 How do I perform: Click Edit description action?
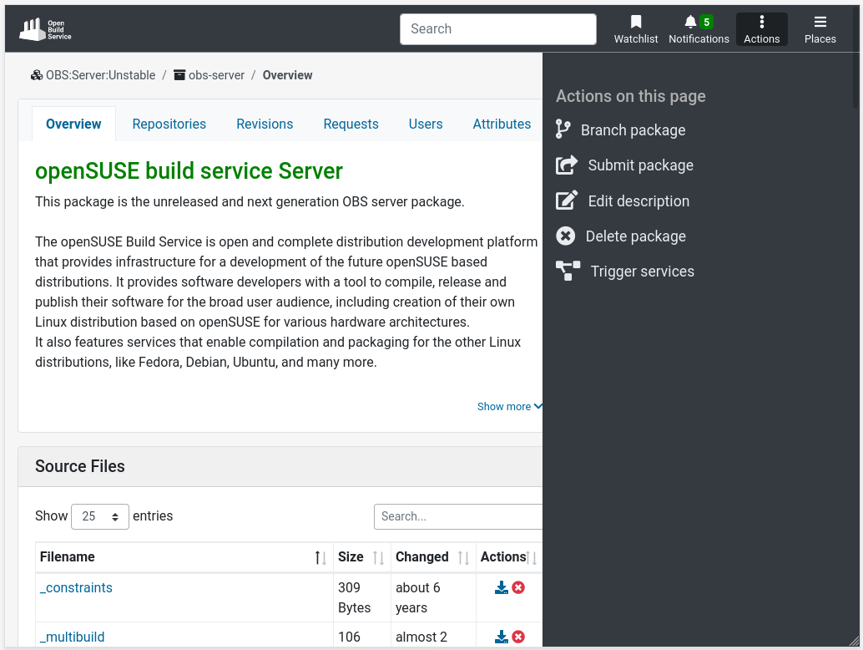click(x=638, y=201)
